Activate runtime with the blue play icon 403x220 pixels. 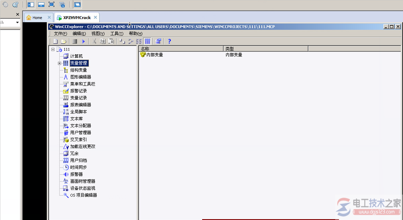point(83,41)
